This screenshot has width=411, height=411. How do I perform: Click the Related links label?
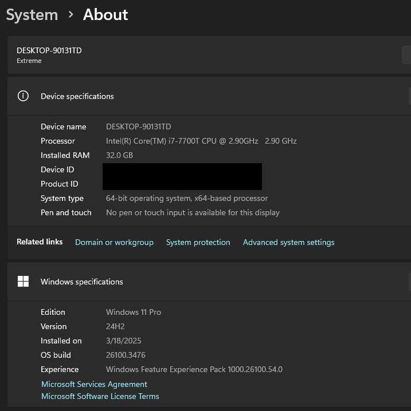[x=40, y=242]
